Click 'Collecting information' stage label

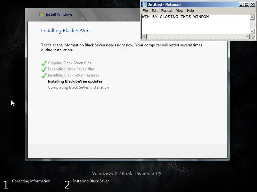31,181
